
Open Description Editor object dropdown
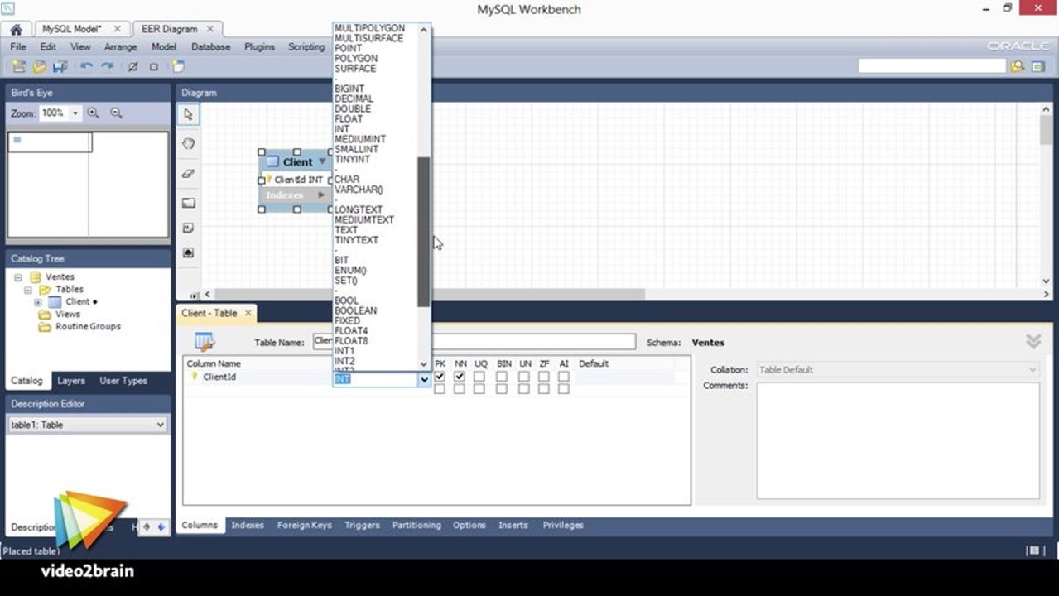(161, 425)
